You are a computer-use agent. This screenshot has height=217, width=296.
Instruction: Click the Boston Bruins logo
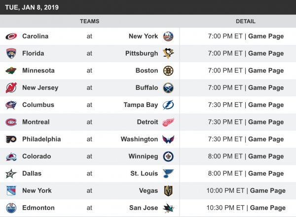coord(168,71)
